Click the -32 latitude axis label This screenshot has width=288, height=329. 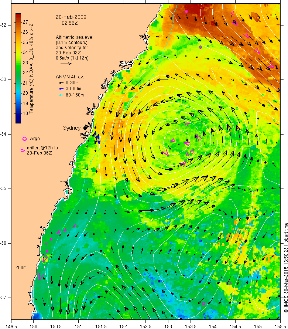[4, 25]
